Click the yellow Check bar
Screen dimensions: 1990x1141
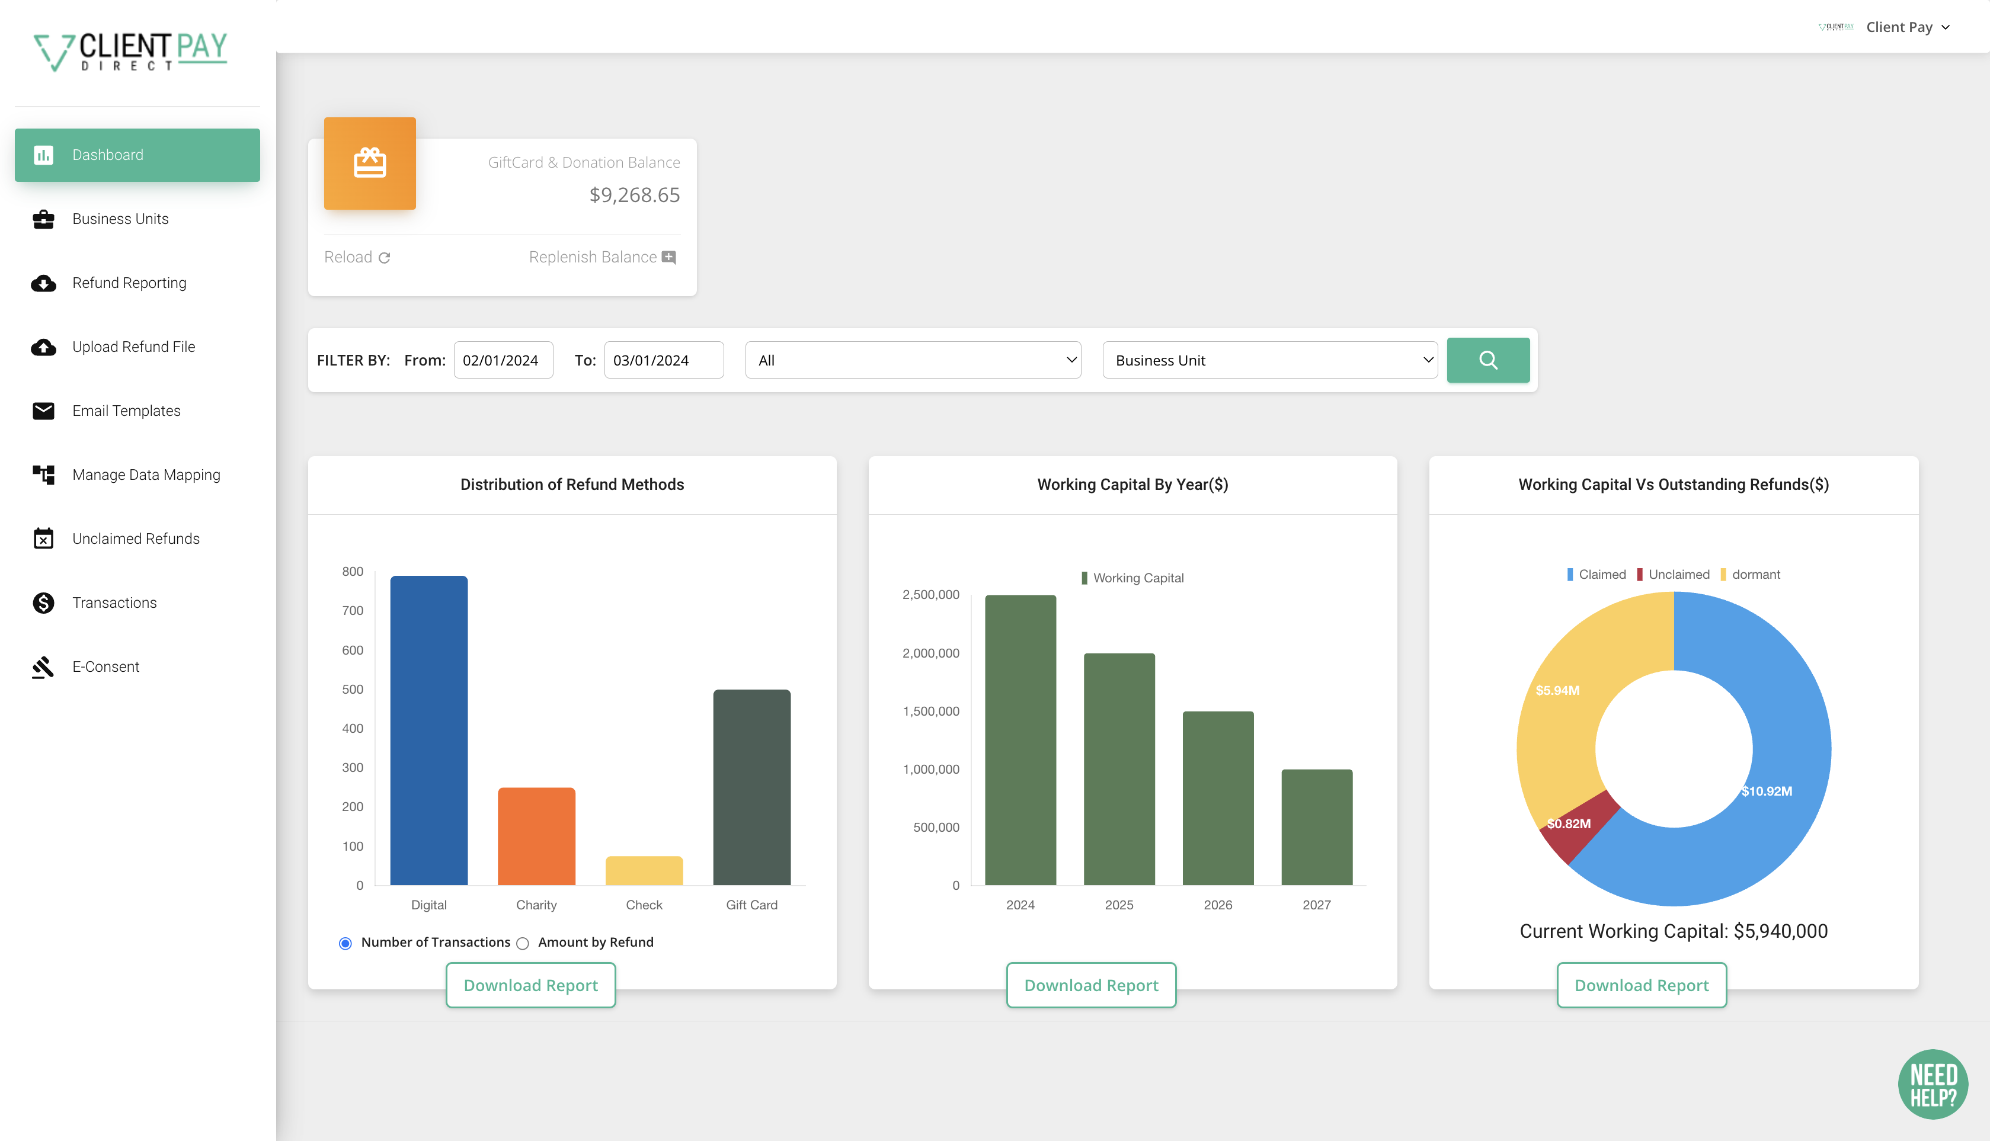644,871
